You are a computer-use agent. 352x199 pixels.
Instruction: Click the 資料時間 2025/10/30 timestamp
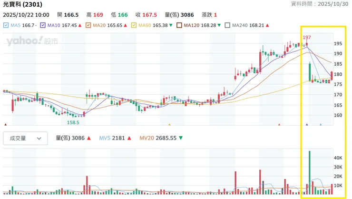(320, 4)
